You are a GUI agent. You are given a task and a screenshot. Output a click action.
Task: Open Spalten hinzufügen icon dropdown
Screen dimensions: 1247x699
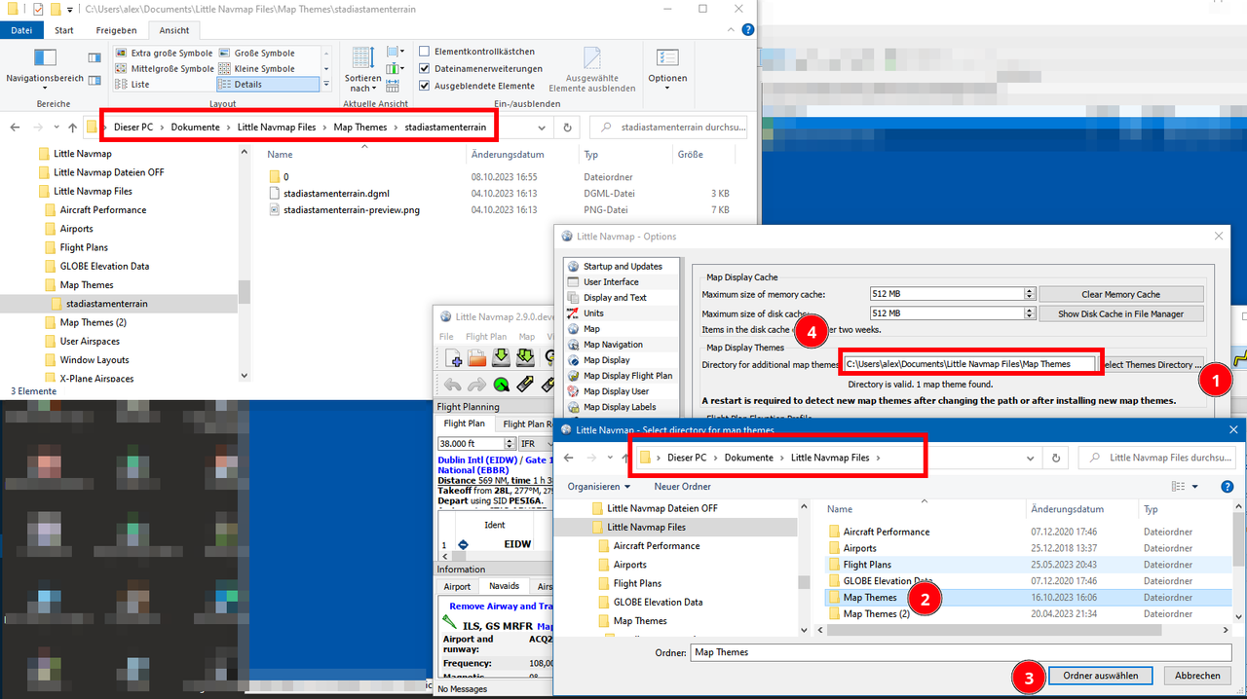[x=396, y=68]
